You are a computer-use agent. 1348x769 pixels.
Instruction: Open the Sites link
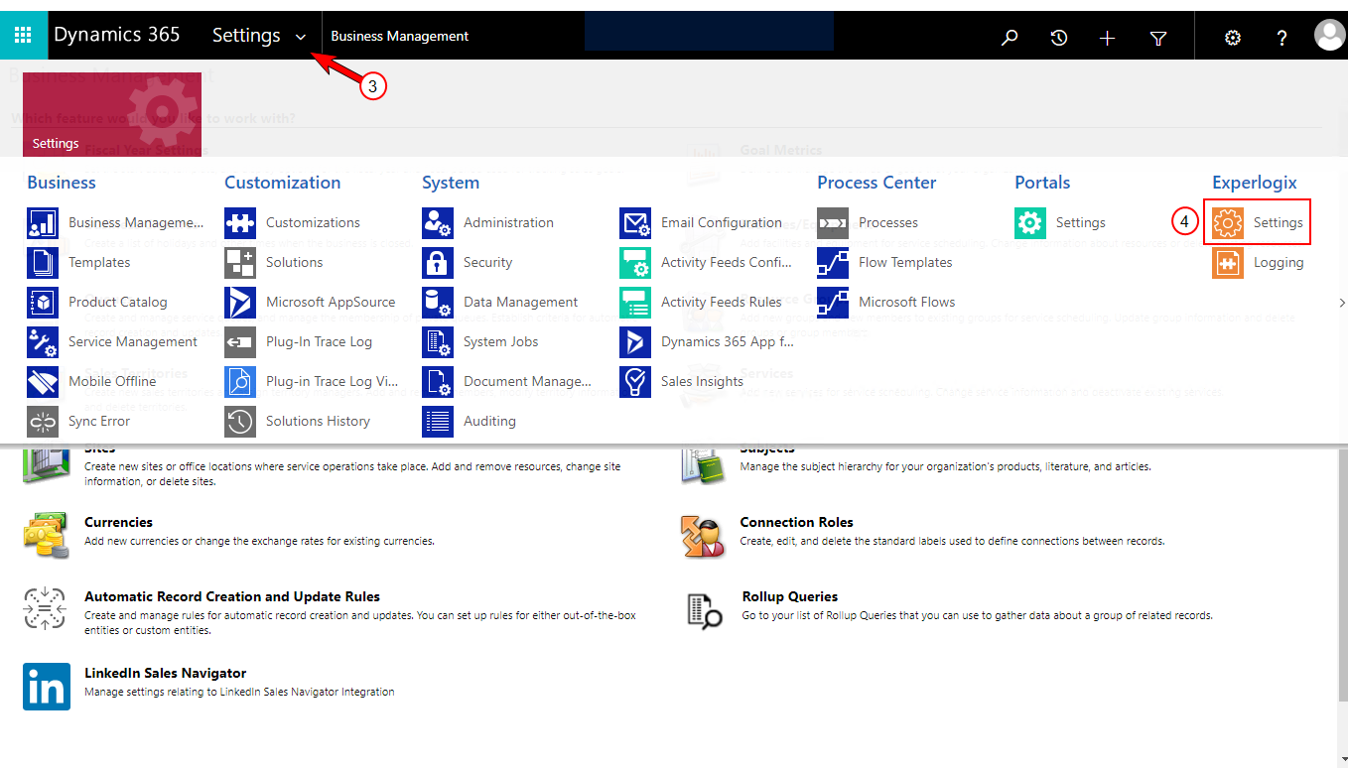pyautogui.click(x=100, y=449)
